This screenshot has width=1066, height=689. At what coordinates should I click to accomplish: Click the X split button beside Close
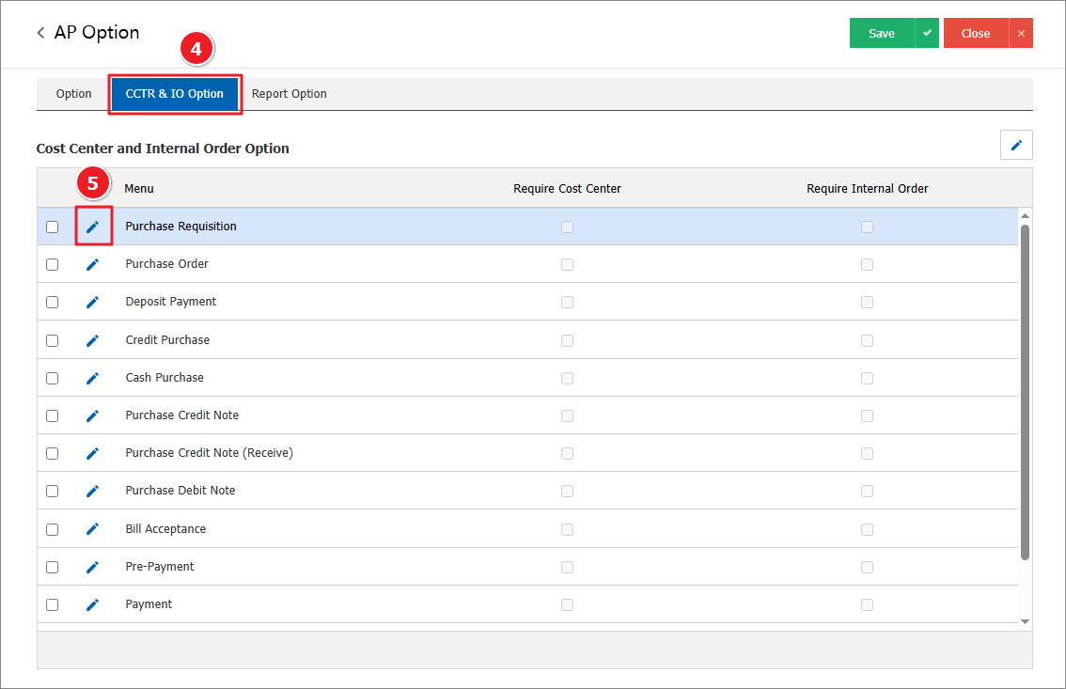(1021, 33)
